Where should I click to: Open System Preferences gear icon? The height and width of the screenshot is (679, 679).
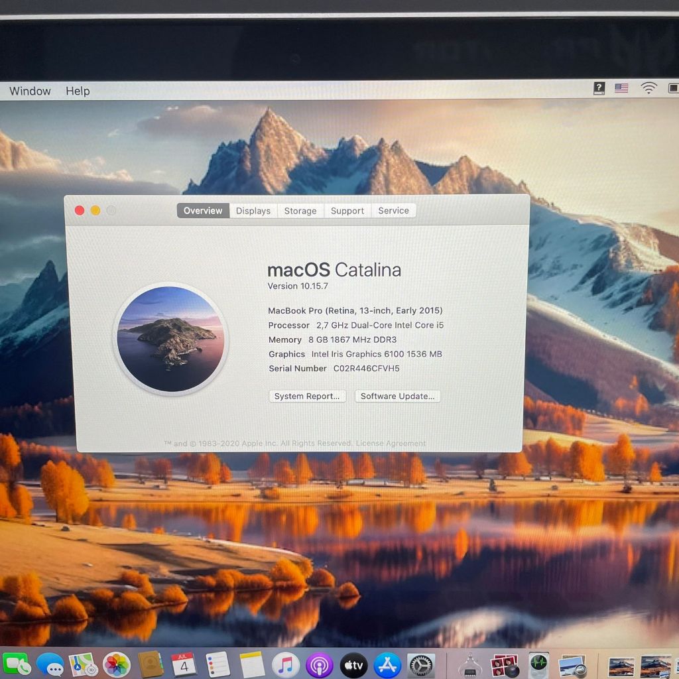click(421, 664)
